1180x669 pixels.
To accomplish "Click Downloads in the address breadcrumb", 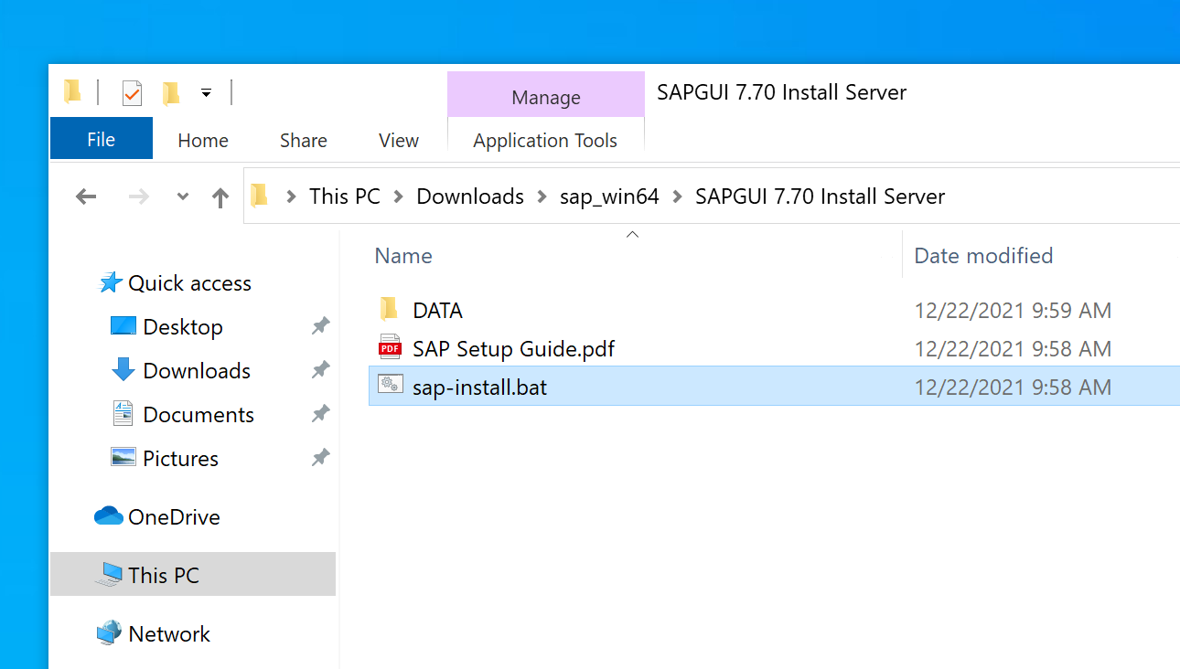I will click(470, 196).
